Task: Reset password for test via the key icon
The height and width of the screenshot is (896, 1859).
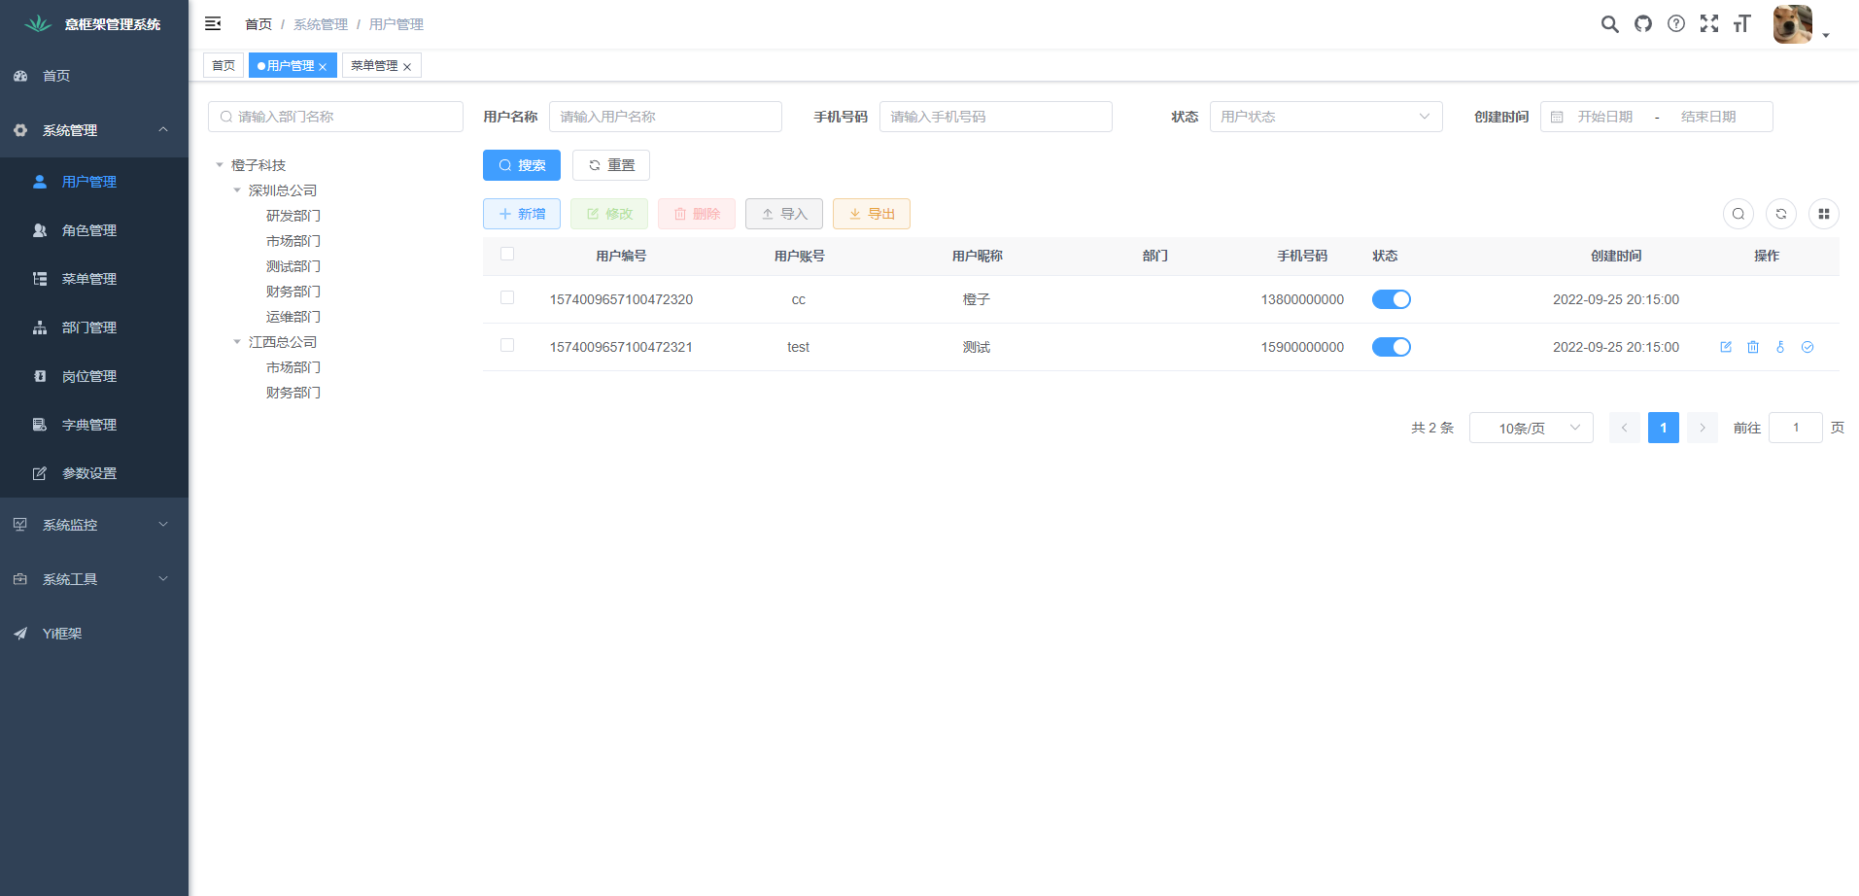Action: coord(1780,347)
